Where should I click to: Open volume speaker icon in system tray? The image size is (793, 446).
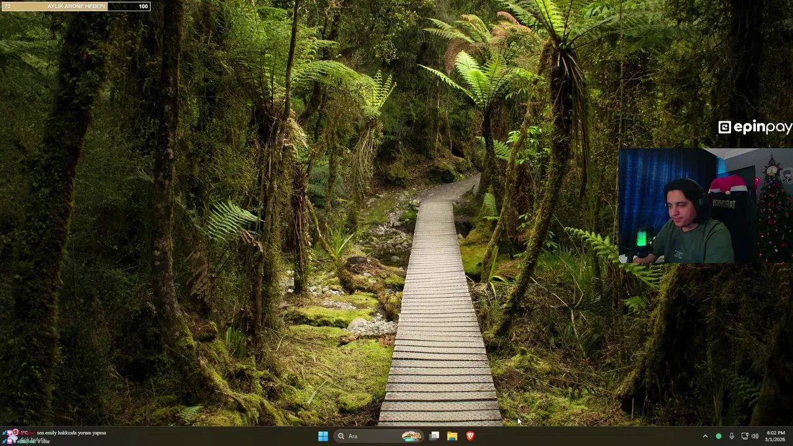click(755, 436)
